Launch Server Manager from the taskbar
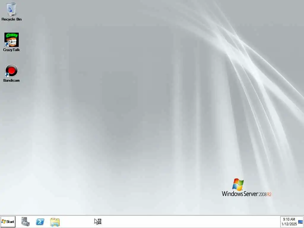304x228 pixels. [x=26, y=221]
